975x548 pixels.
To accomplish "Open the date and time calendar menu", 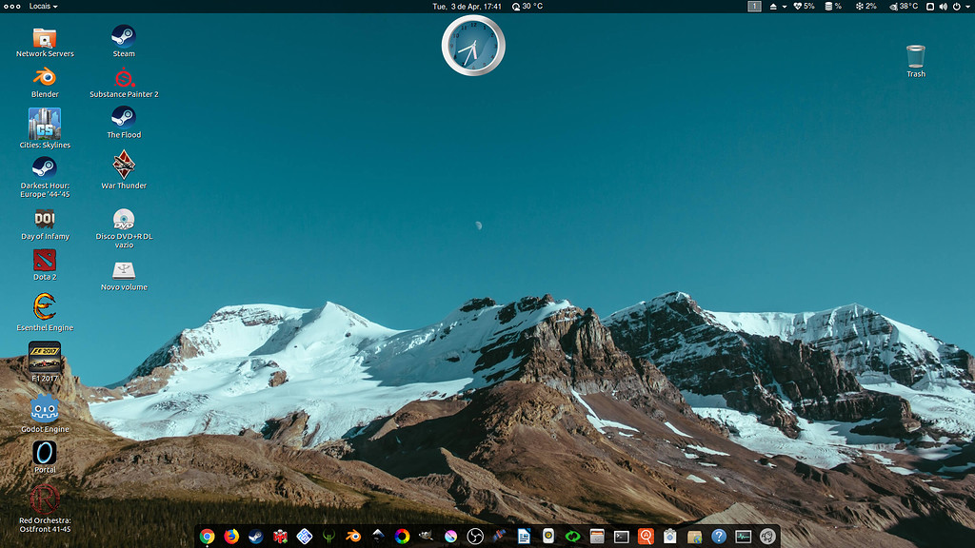I will point(467,7).
